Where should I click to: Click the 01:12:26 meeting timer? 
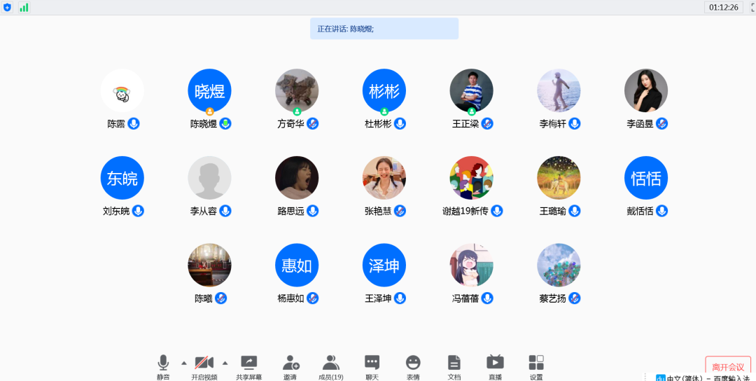(723, 7)
